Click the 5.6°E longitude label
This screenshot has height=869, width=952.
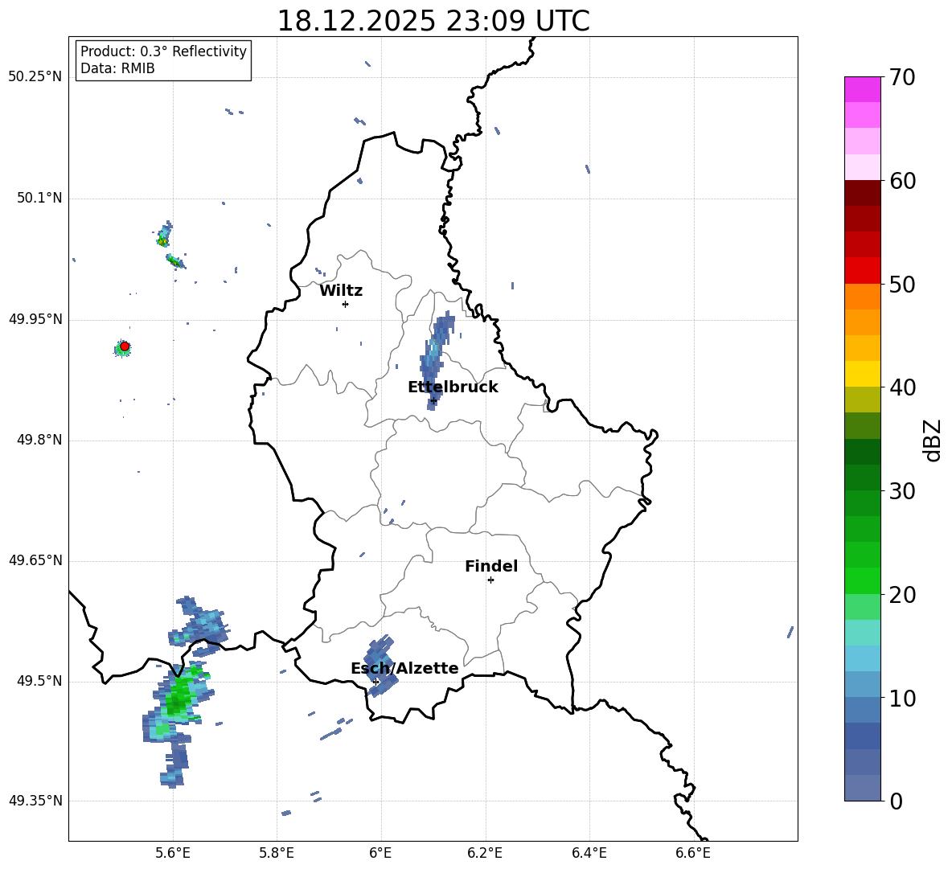(x=173, y=853)
